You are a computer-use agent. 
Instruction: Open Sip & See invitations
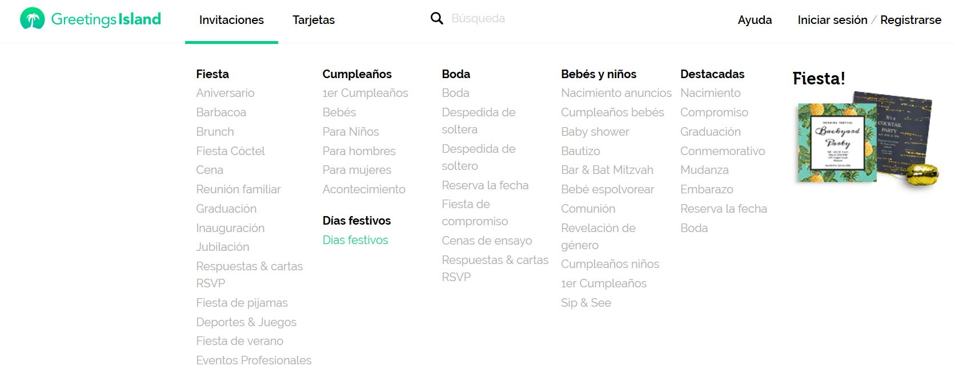pyautogui.click(x=585, y=303)
